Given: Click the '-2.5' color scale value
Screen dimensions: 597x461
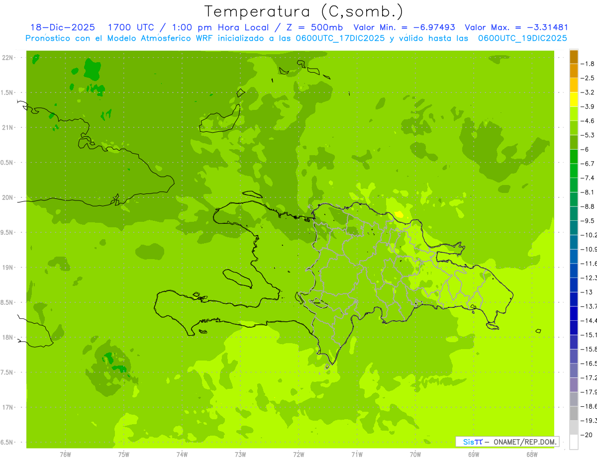Looking at the screenshot, I should (588, 78).
